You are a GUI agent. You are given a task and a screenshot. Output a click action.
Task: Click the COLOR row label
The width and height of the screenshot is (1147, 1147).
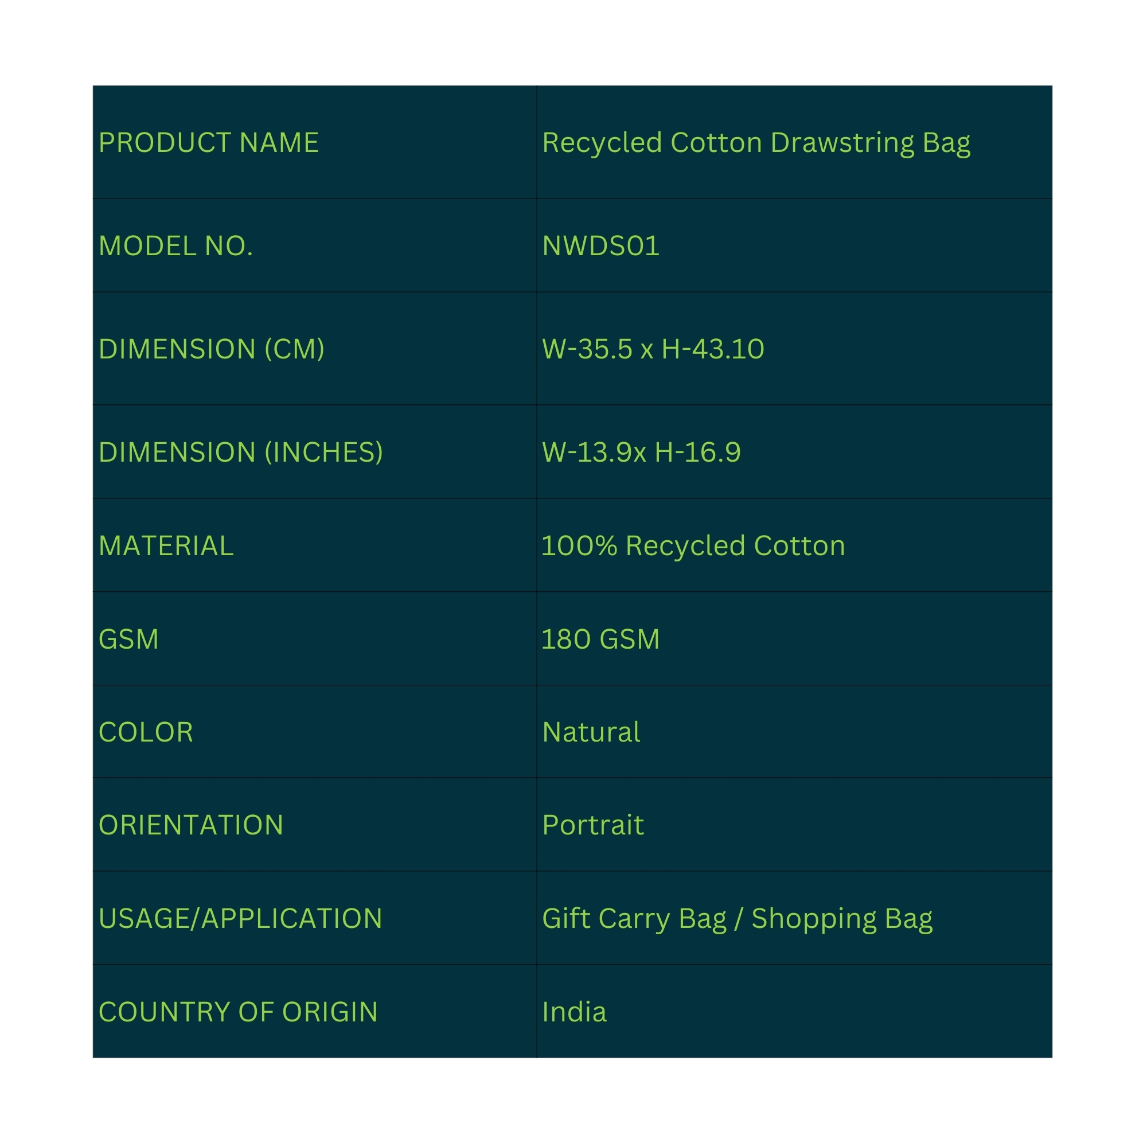[x=146, y=732]
